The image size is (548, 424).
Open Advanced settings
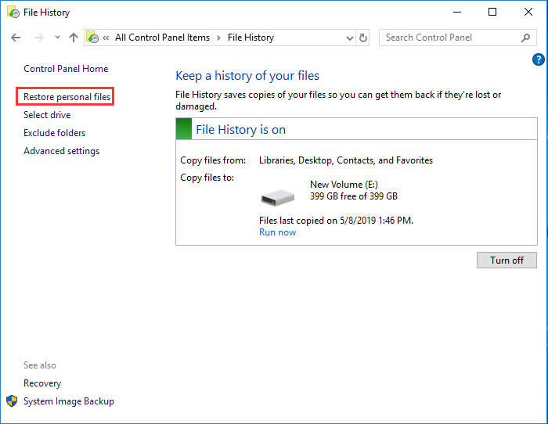tap(61, 151)
